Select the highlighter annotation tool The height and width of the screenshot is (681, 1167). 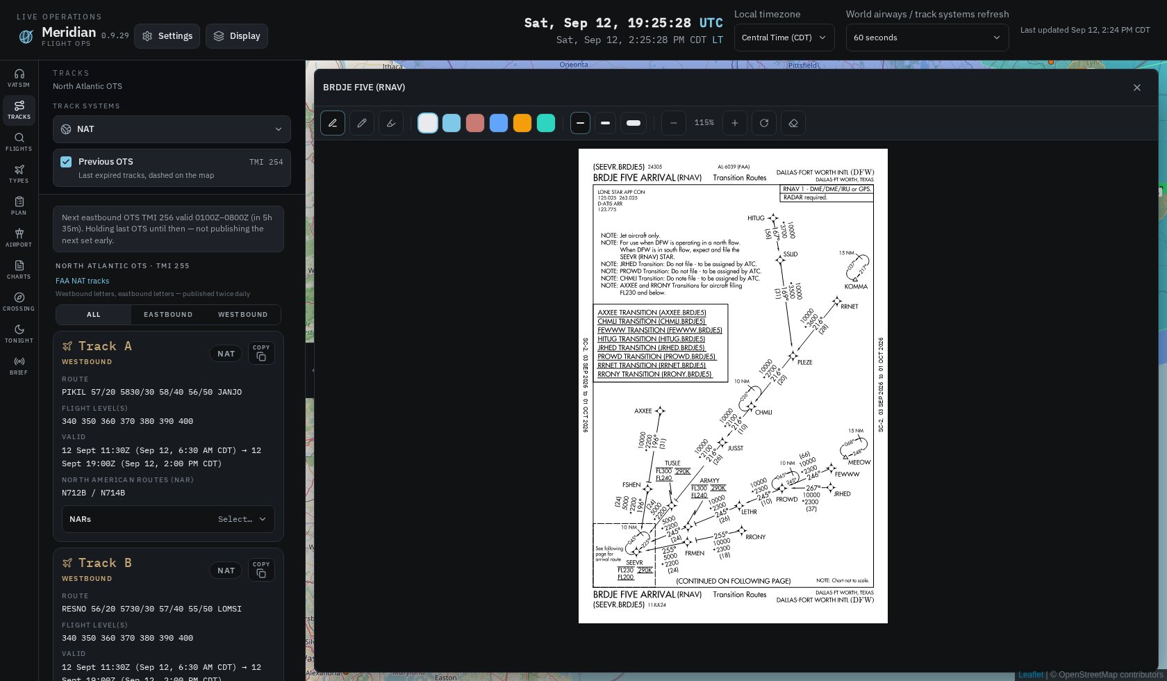pos(391,123)
